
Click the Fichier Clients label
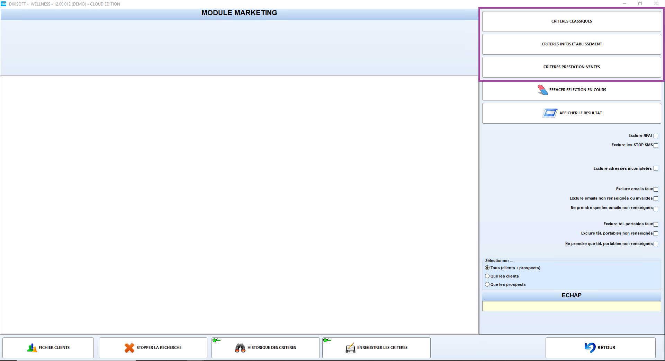pos(54,347)
